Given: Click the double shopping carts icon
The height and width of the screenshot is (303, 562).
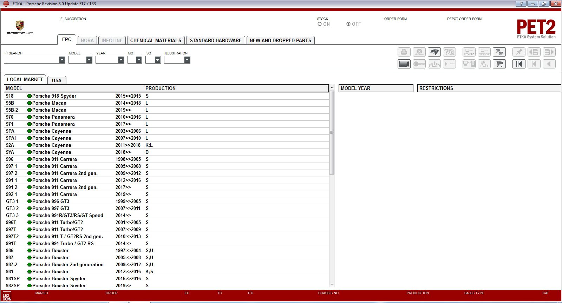Looking at the screenshot, I should (x=499, y=52).
